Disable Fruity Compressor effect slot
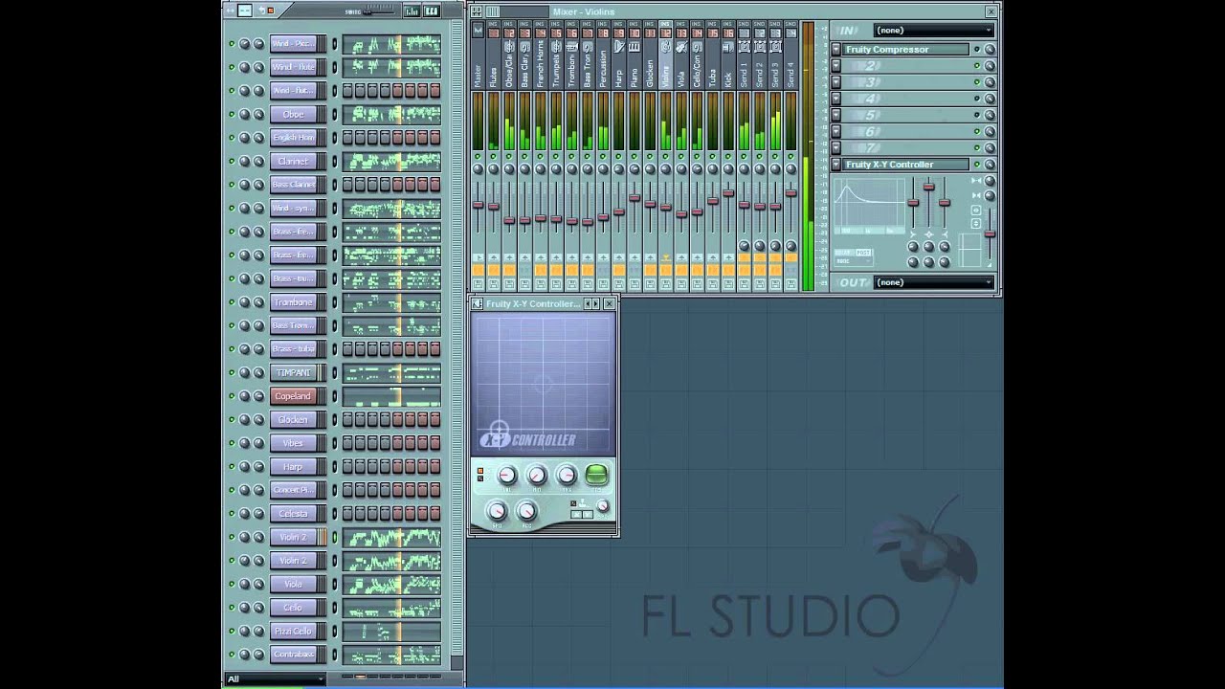This screenshot has height=689, width=1225. click(x=977, y=50)
